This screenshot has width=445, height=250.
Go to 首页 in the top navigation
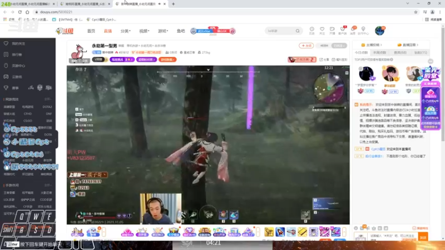[x=91, y=31]
